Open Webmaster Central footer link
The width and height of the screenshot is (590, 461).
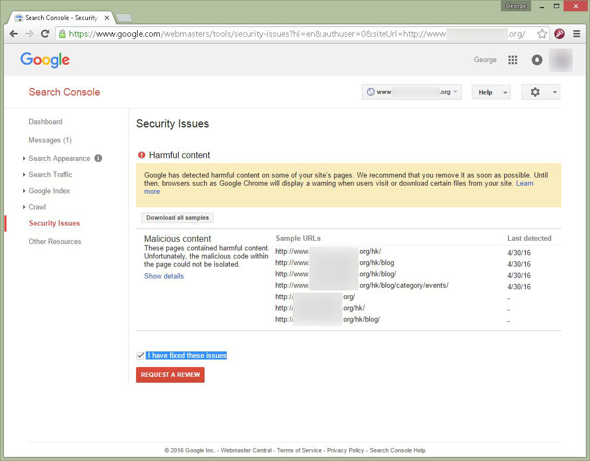coord(246,450)
